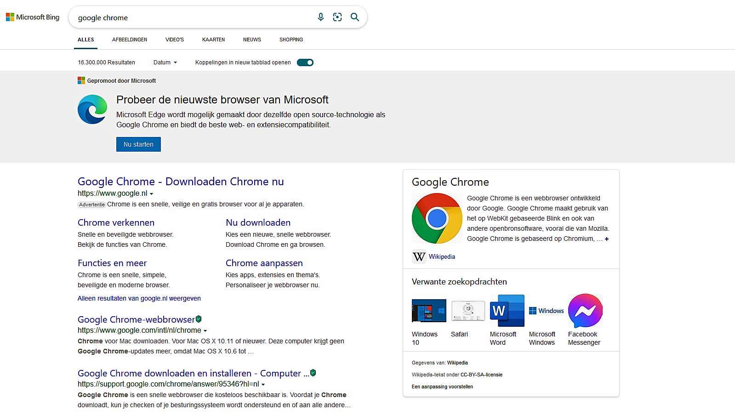Viewport: 735px width, 415px height.
Task: Click Een aanpassing voorstellen
Action: point(442,387)
